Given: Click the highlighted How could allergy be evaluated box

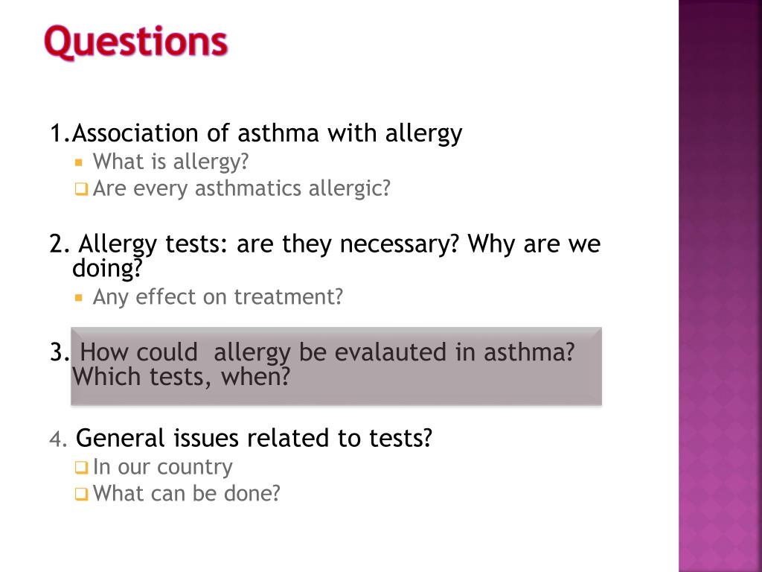Looking at the screenshot, I should [336, 366].
